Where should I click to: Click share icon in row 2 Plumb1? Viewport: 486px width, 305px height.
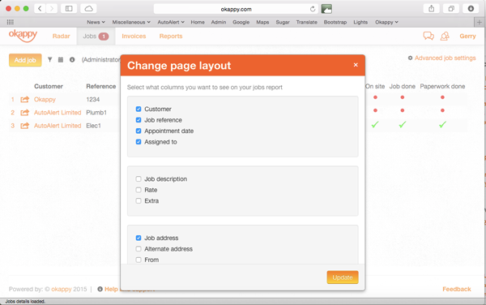click(x=25, y=112)
